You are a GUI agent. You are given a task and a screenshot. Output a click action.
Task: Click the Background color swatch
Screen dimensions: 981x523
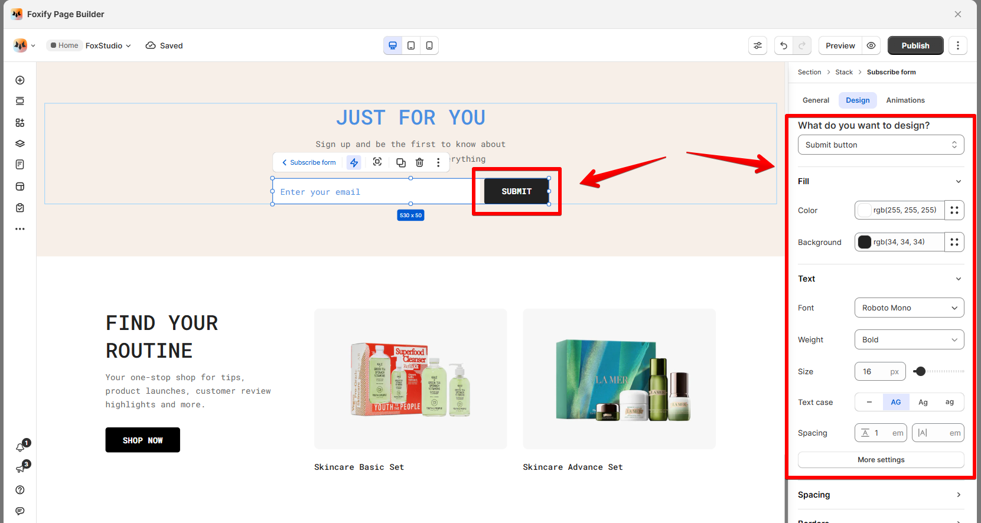865,242
